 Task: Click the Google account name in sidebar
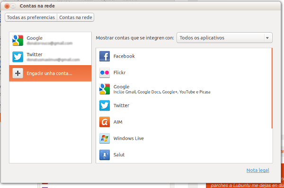35,38
